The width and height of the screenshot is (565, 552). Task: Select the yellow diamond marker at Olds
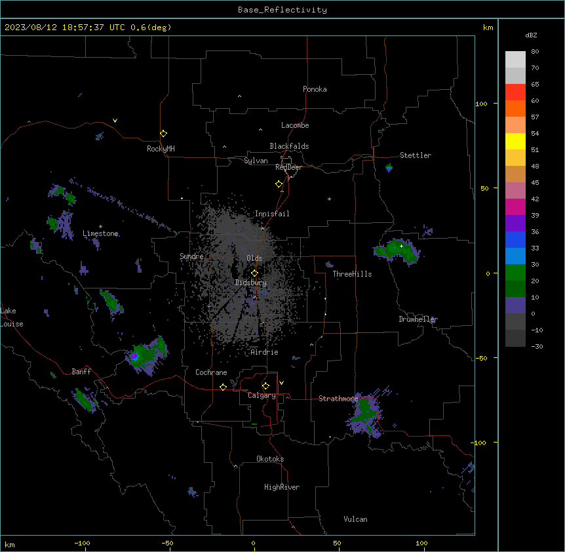254,273
